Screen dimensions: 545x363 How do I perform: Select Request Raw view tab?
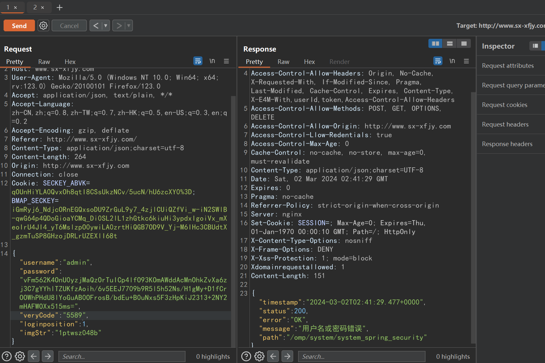44,62
